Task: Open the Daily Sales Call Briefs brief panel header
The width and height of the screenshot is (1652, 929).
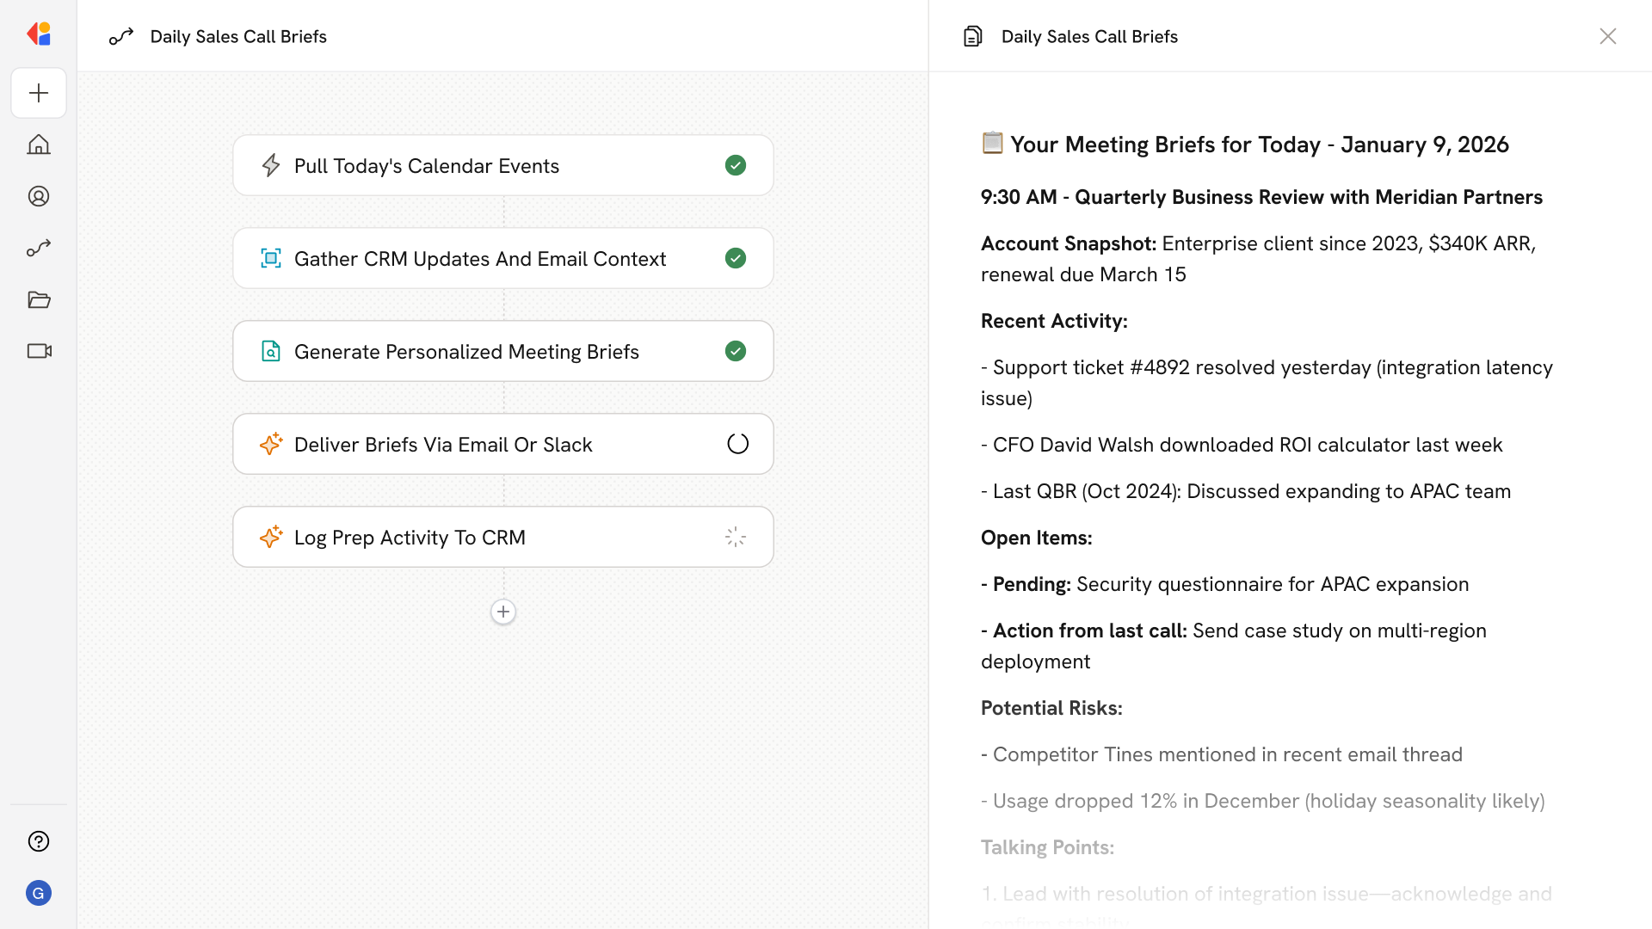Action: tap(1089, 36)
